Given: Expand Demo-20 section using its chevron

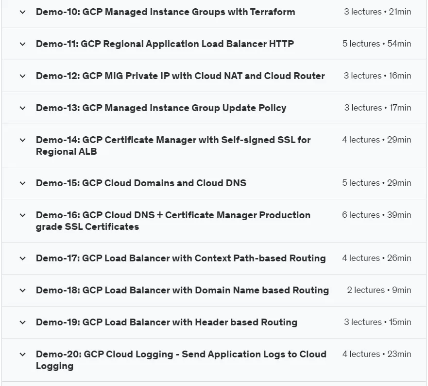Looking at the screenshot, I should pyautogui.click(x=23, y=354).
